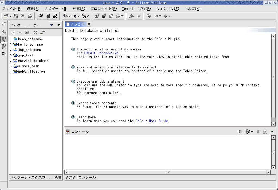Start Tomcat with the first cat icon
This screenshot has height=190, width=278.
[x=41, y=16]
